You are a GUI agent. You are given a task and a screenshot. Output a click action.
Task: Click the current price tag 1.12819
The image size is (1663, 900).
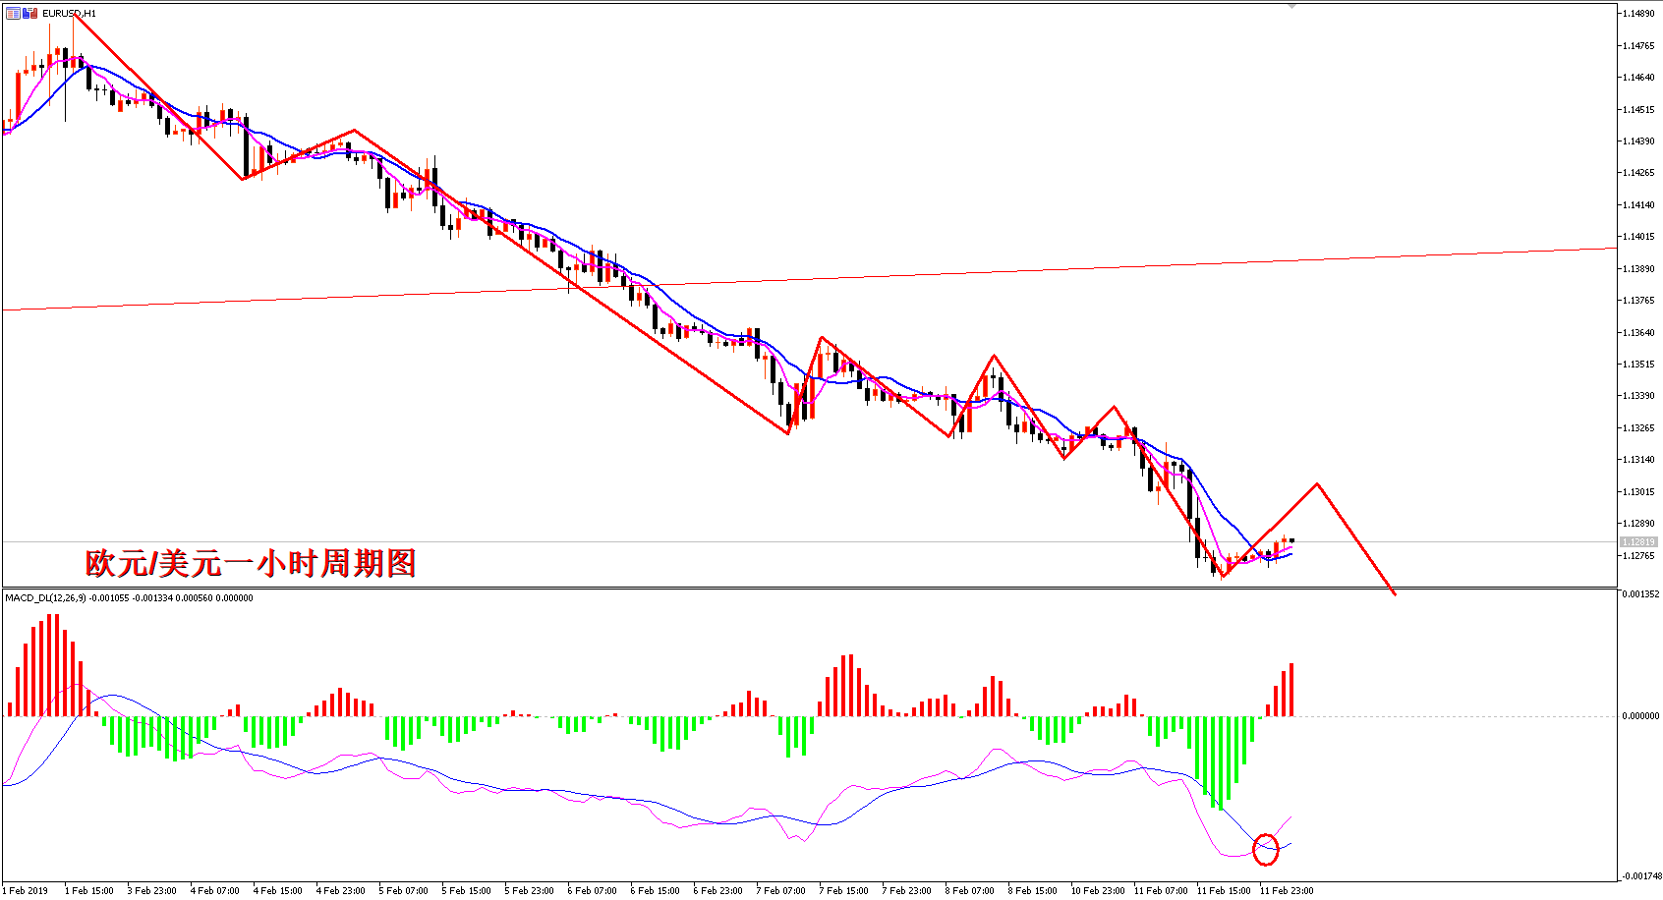click(x=1637, y=541)
